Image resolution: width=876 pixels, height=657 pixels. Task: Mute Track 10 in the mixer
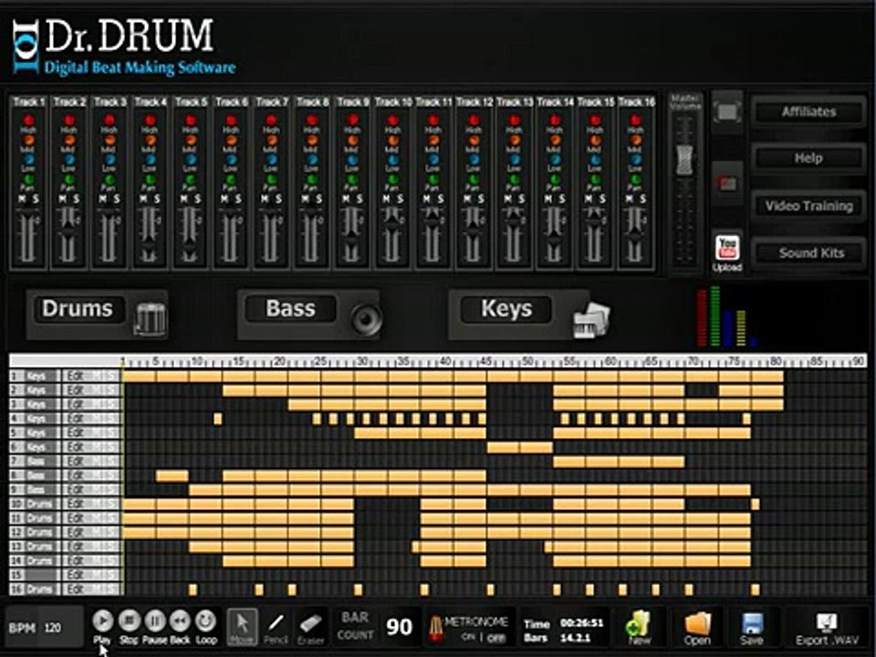click(387, 200)
